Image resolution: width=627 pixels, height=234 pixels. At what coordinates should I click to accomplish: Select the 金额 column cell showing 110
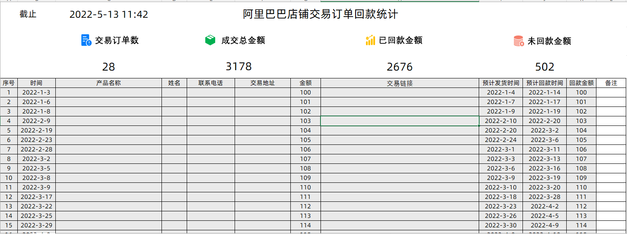coord(306,187)
